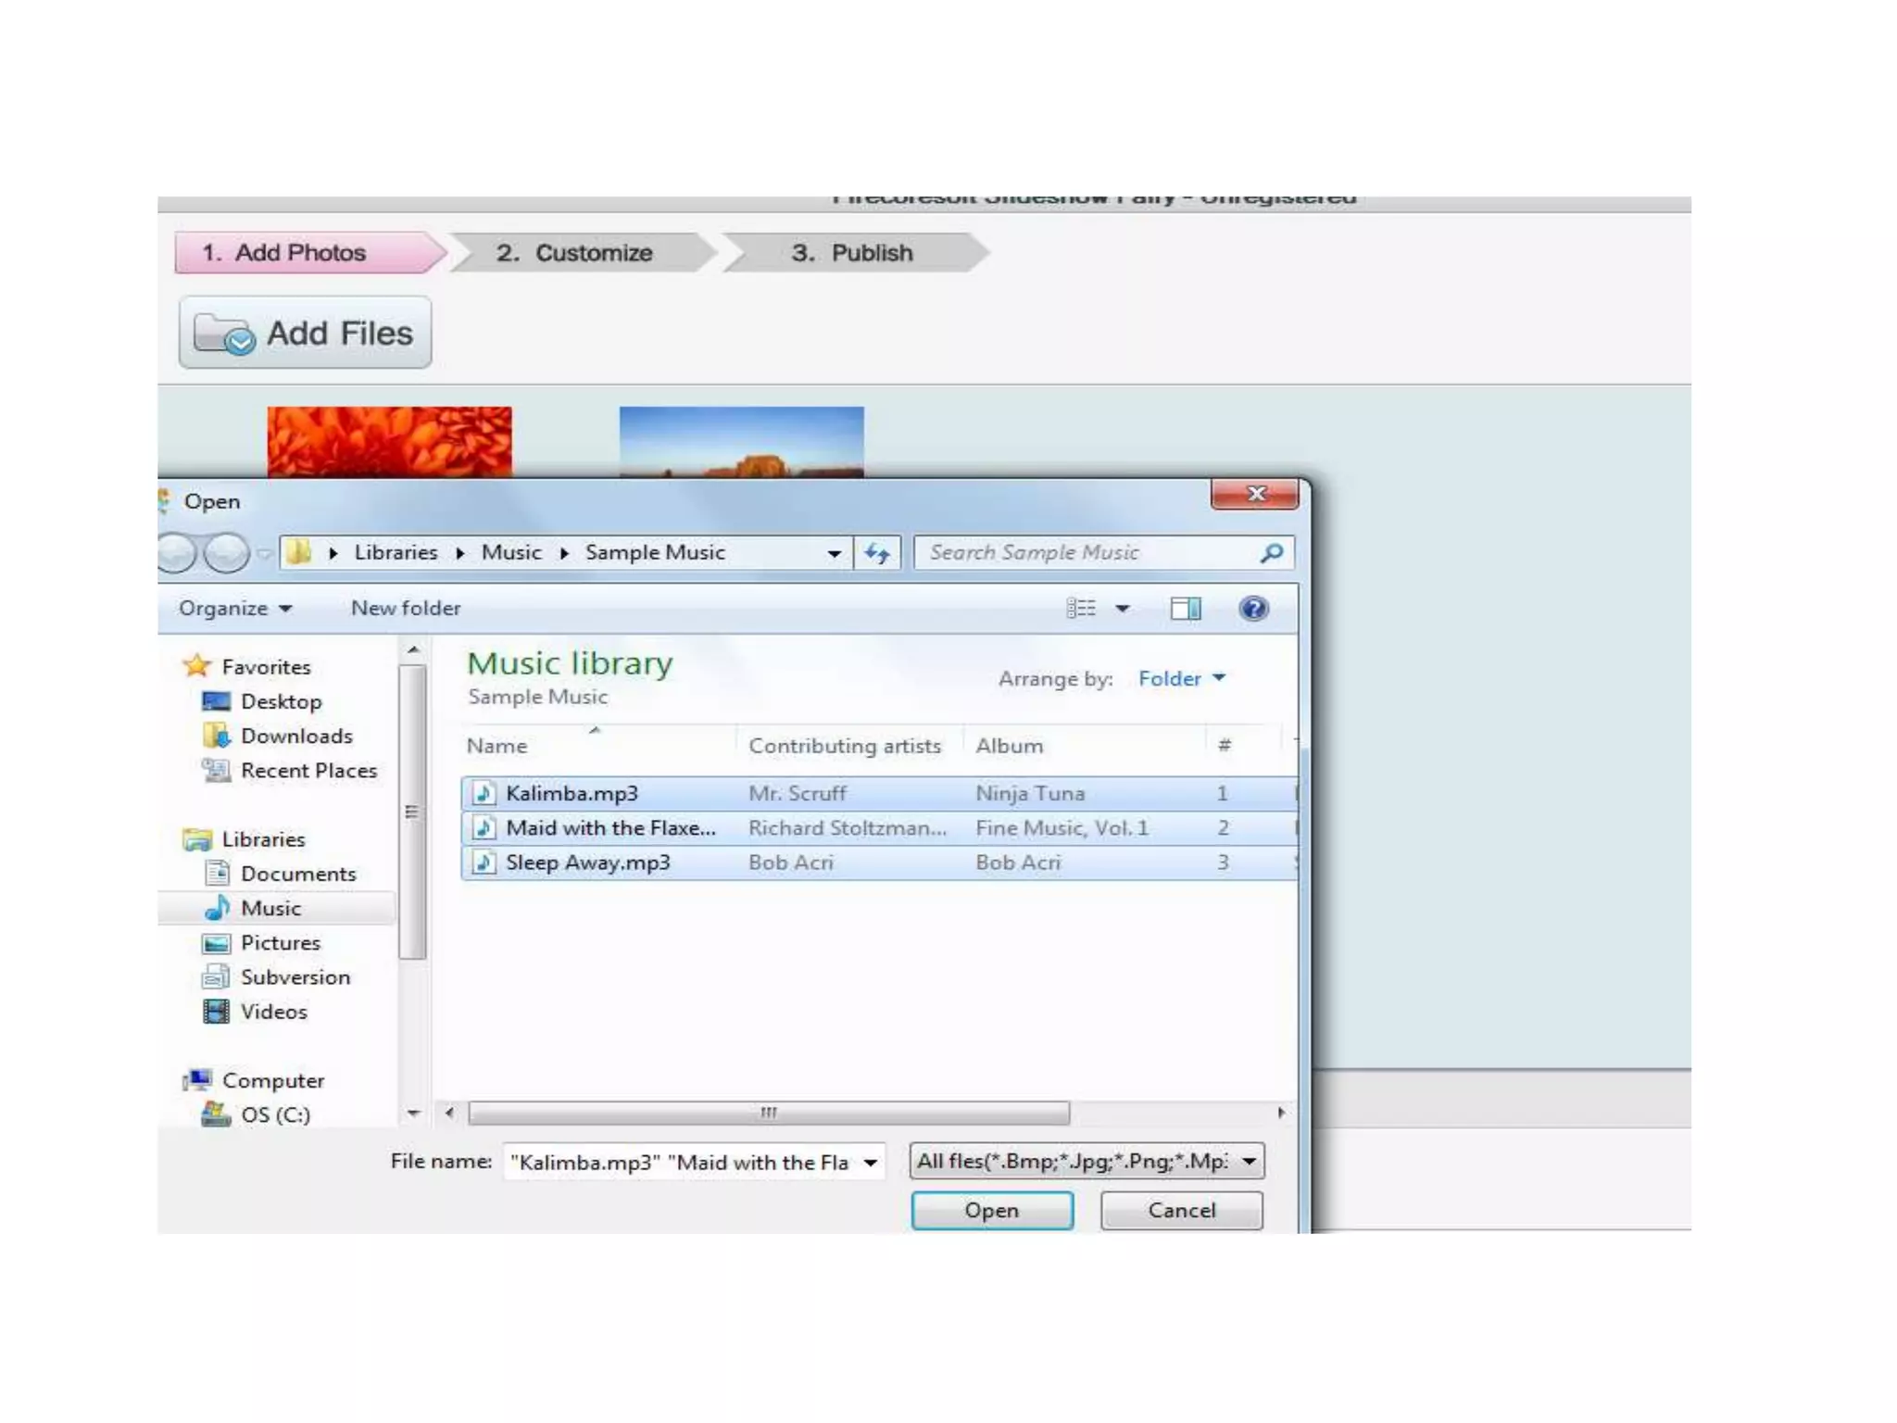Click the Add Files folder icon
This screenshot has width=1897, height=1423.
(x=223, y=334)
